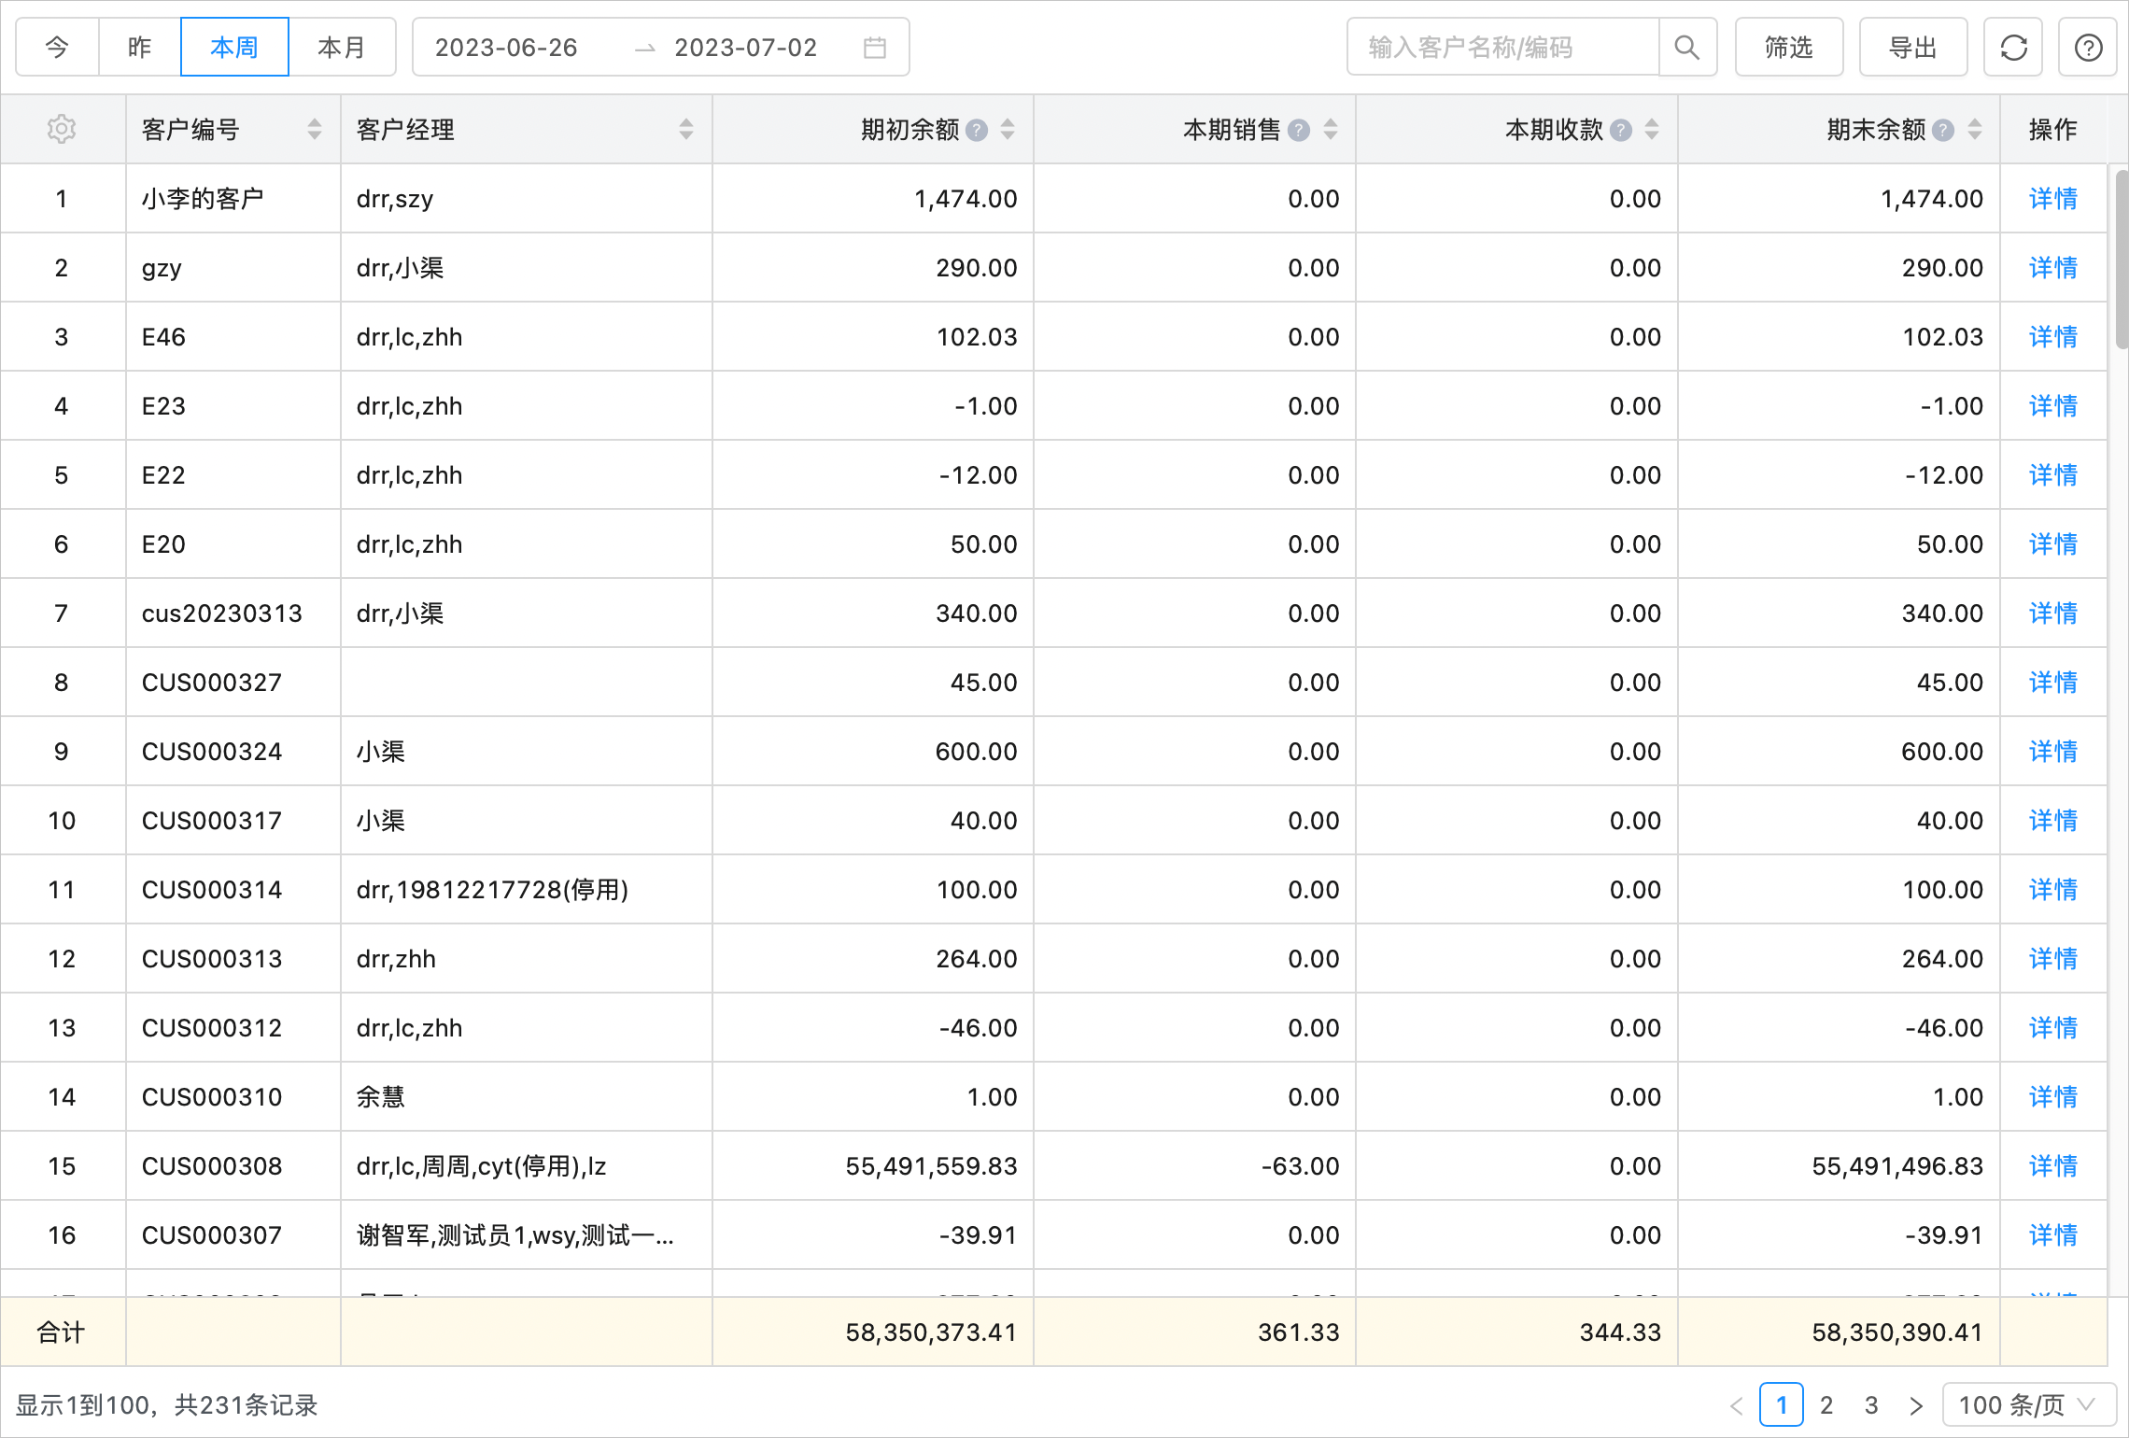Sort by 客户经理 column
The width and height of the screenshot is (2129, 1438).
tap(686, 130)
